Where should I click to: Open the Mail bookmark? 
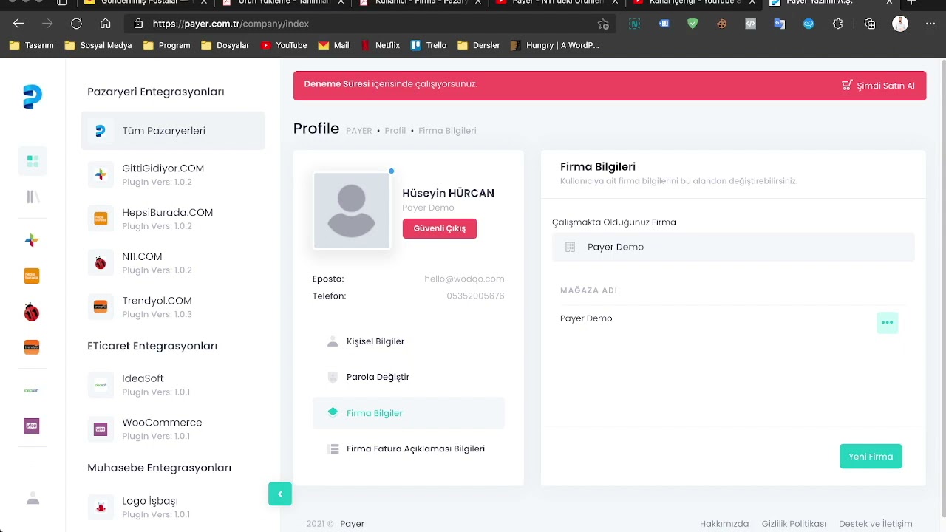[x=333, y=45]
